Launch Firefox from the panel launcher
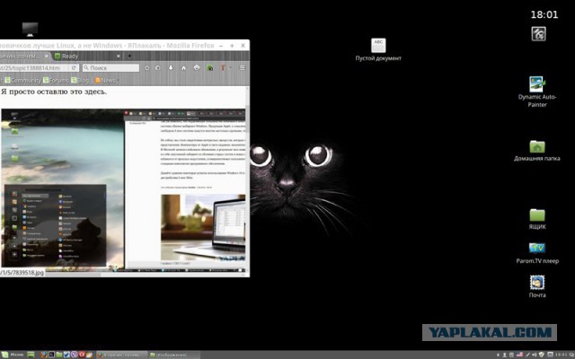This screenshot has height=359, width=575. (44, 355)
